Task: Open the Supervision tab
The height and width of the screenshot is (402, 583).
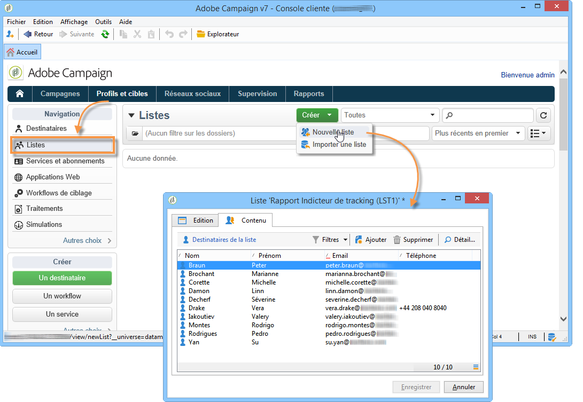Action: click(x=257, y=93)
